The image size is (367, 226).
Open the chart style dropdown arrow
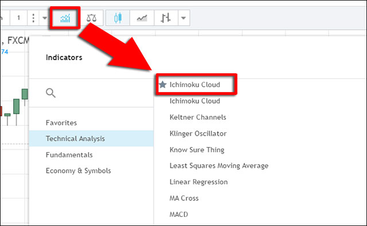coord(183,18)
